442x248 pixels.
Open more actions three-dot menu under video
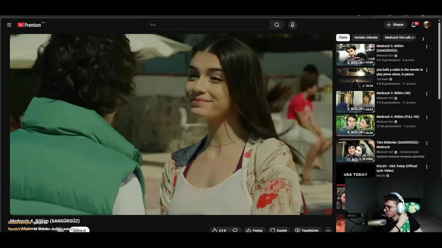[x=328, y=230]
